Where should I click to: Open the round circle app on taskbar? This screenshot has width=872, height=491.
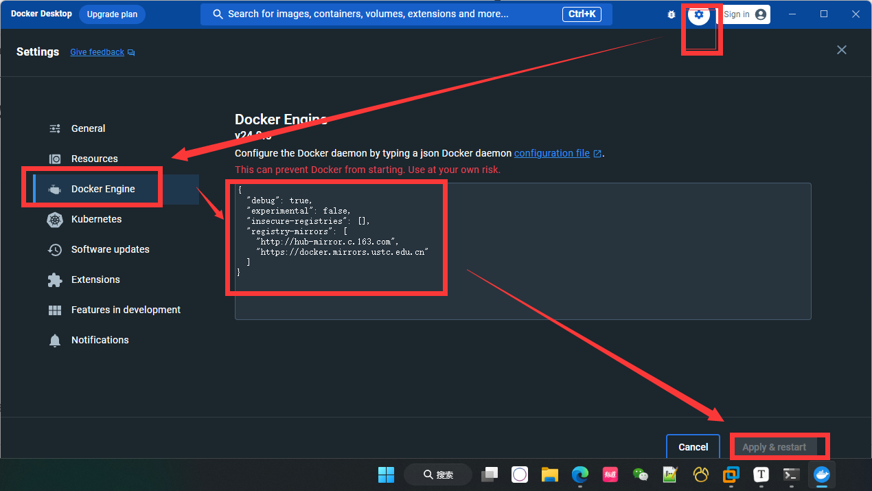(x=520, y=475)
